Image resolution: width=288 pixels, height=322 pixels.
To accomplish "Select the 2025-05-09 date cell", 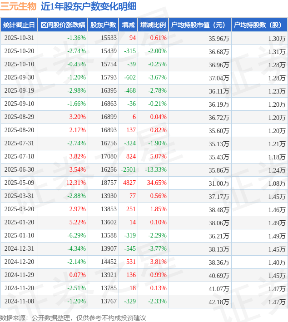I will tap(19, 183).
